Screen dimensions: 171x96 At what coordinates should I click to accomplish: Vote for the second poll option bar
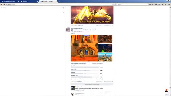pyautogui.click(x=85, y=70)
